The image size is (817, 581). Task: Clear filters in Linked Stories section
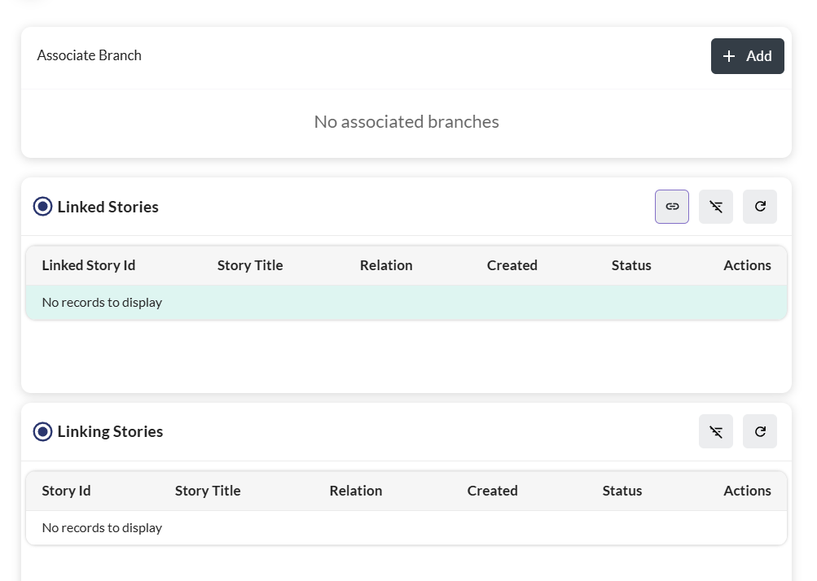[716, 207]
